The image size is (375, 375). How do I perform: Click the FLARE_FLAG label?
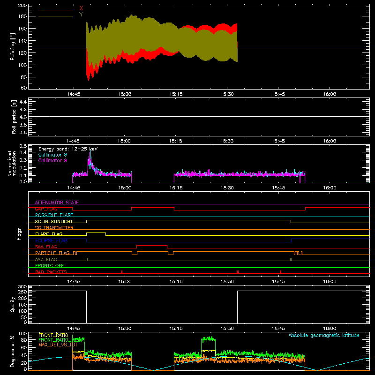click(49, 234)
